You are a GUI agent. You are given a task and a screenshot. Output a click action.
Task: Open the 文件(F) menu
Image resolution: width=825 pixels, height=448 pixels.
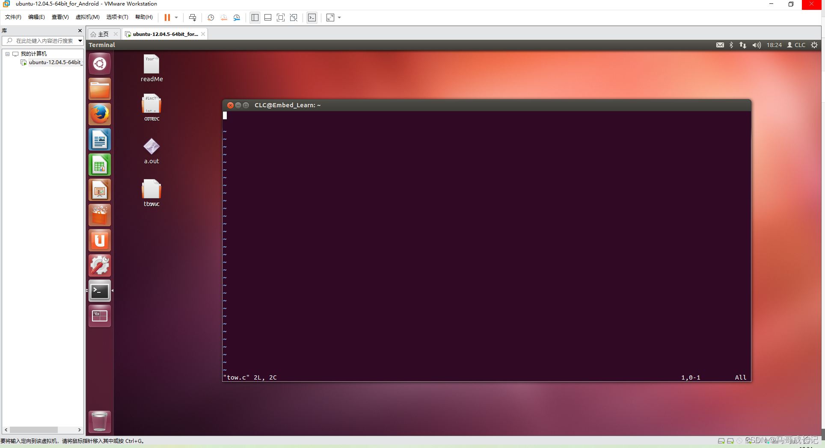13,17
